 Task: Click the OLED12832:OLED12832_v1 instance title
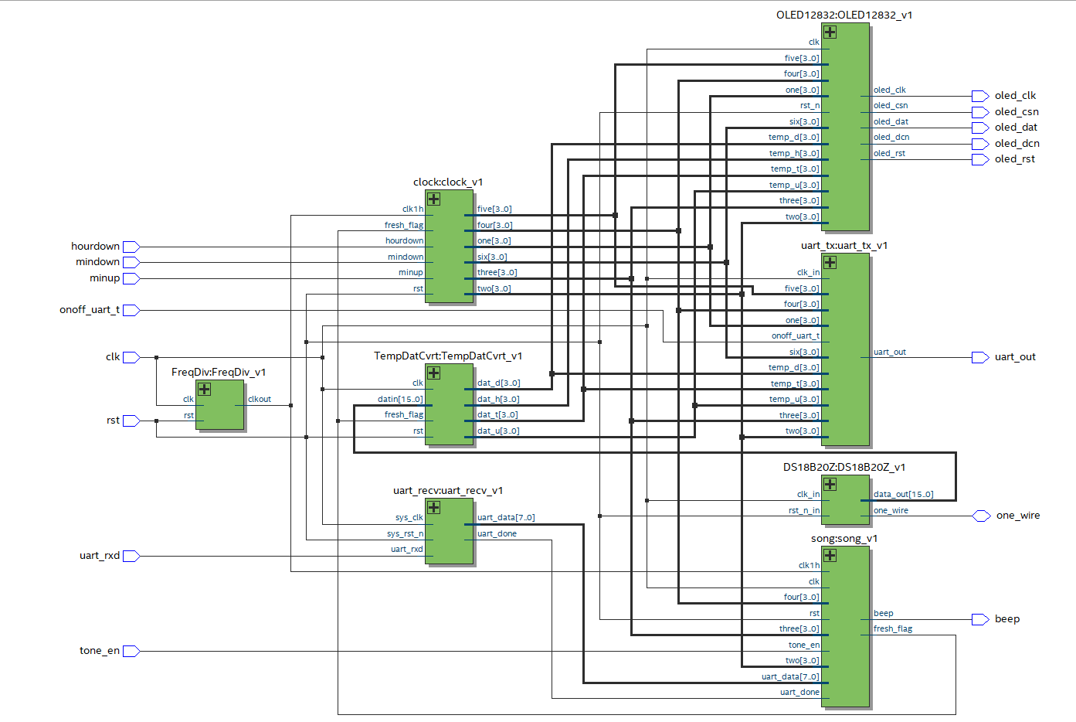click(844, 15)
